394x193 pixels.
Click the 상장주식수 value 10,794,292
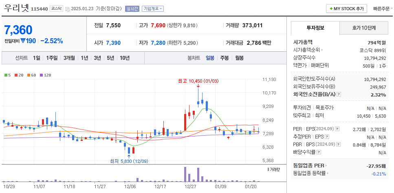[375, 58]
